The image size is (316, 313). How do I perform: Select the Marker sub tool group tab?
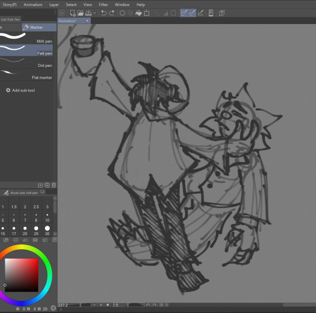point(39,27)
